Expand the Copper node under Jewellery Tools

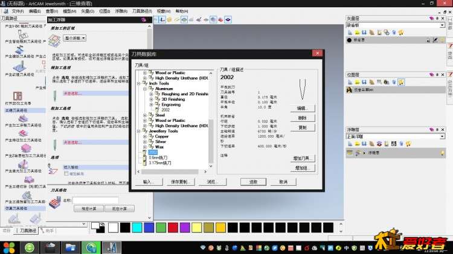point(145,136)
